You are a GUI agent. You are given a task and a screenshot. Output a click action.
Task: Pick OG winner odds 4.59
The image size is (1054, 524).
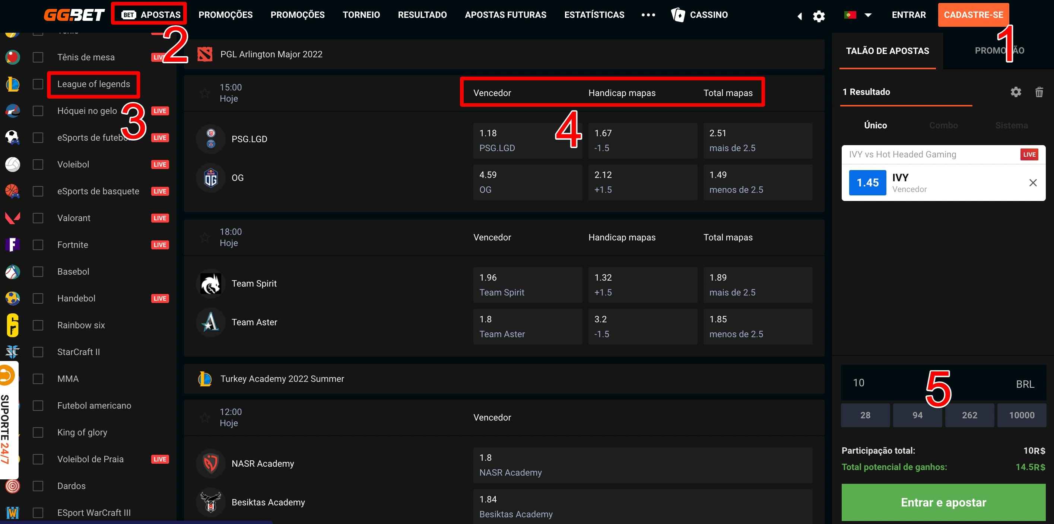pos(527,182)
